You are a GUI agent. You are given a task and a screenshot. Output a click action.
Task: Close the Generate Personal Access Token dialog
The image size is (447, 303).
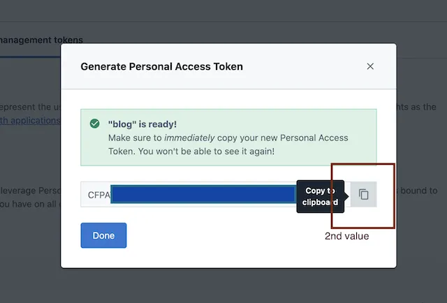tap(370, 66)
